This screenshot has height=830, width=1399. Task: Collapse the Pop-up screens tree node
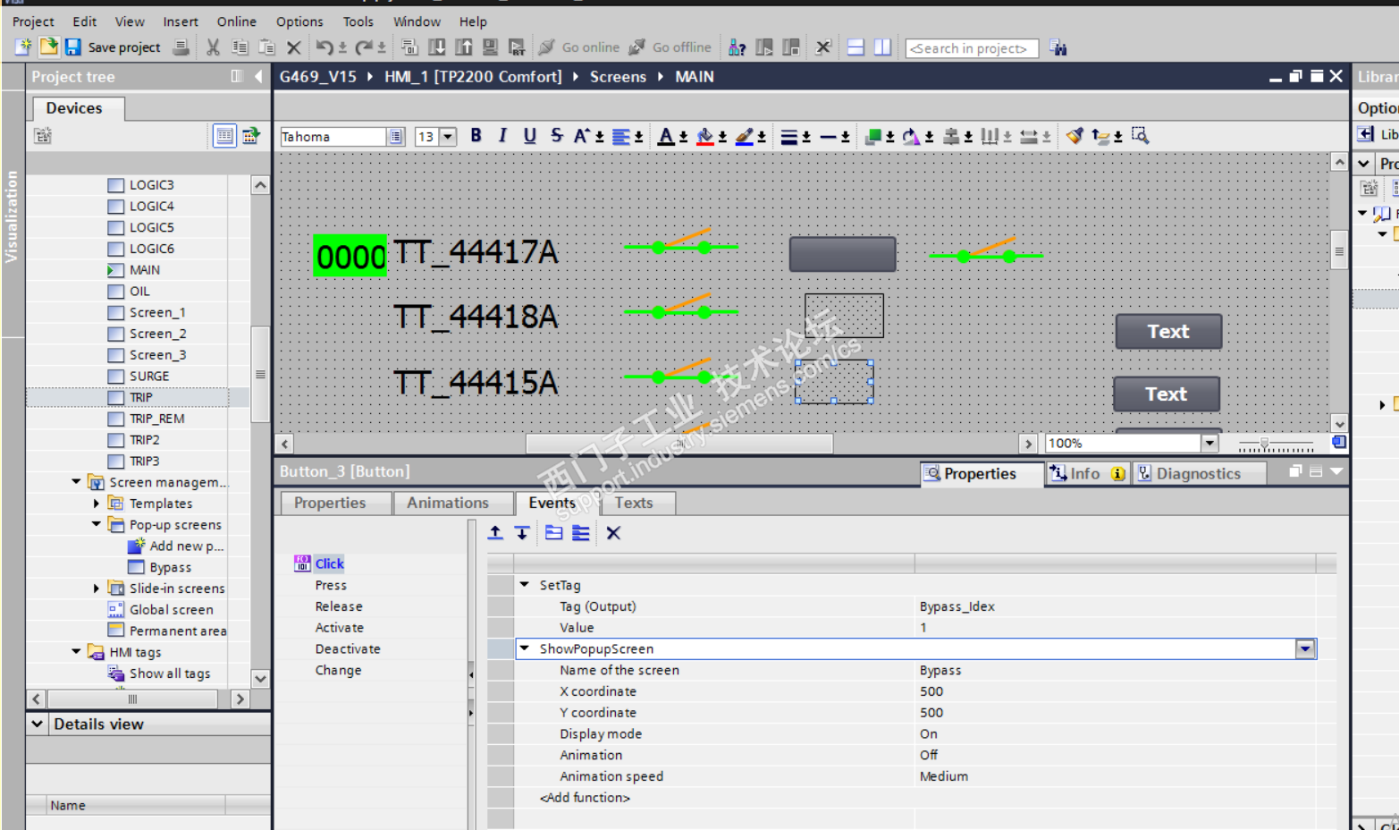97,524
